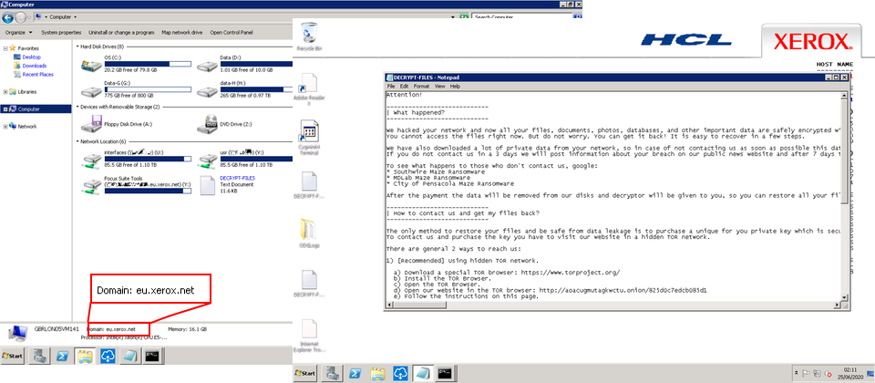Open DECRYPT-F file below ODILogs folder

[x=309, y=284]
